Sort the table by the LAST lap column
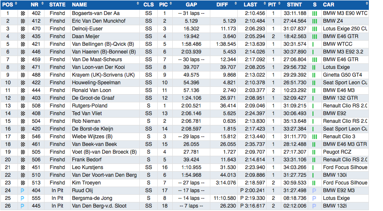Screen dimensions: 383x211 (251, 4)
